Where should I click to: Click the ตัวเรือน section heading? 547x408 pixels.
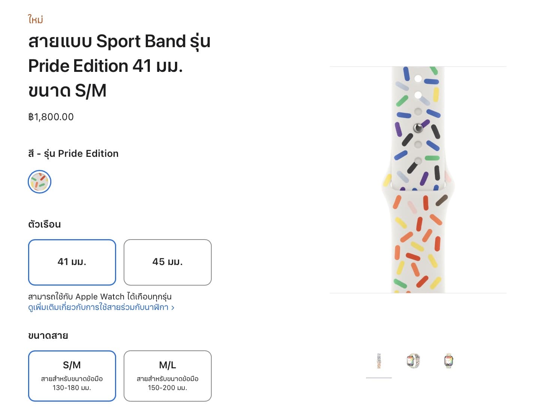pyautogui.click(x=45, y=224)
